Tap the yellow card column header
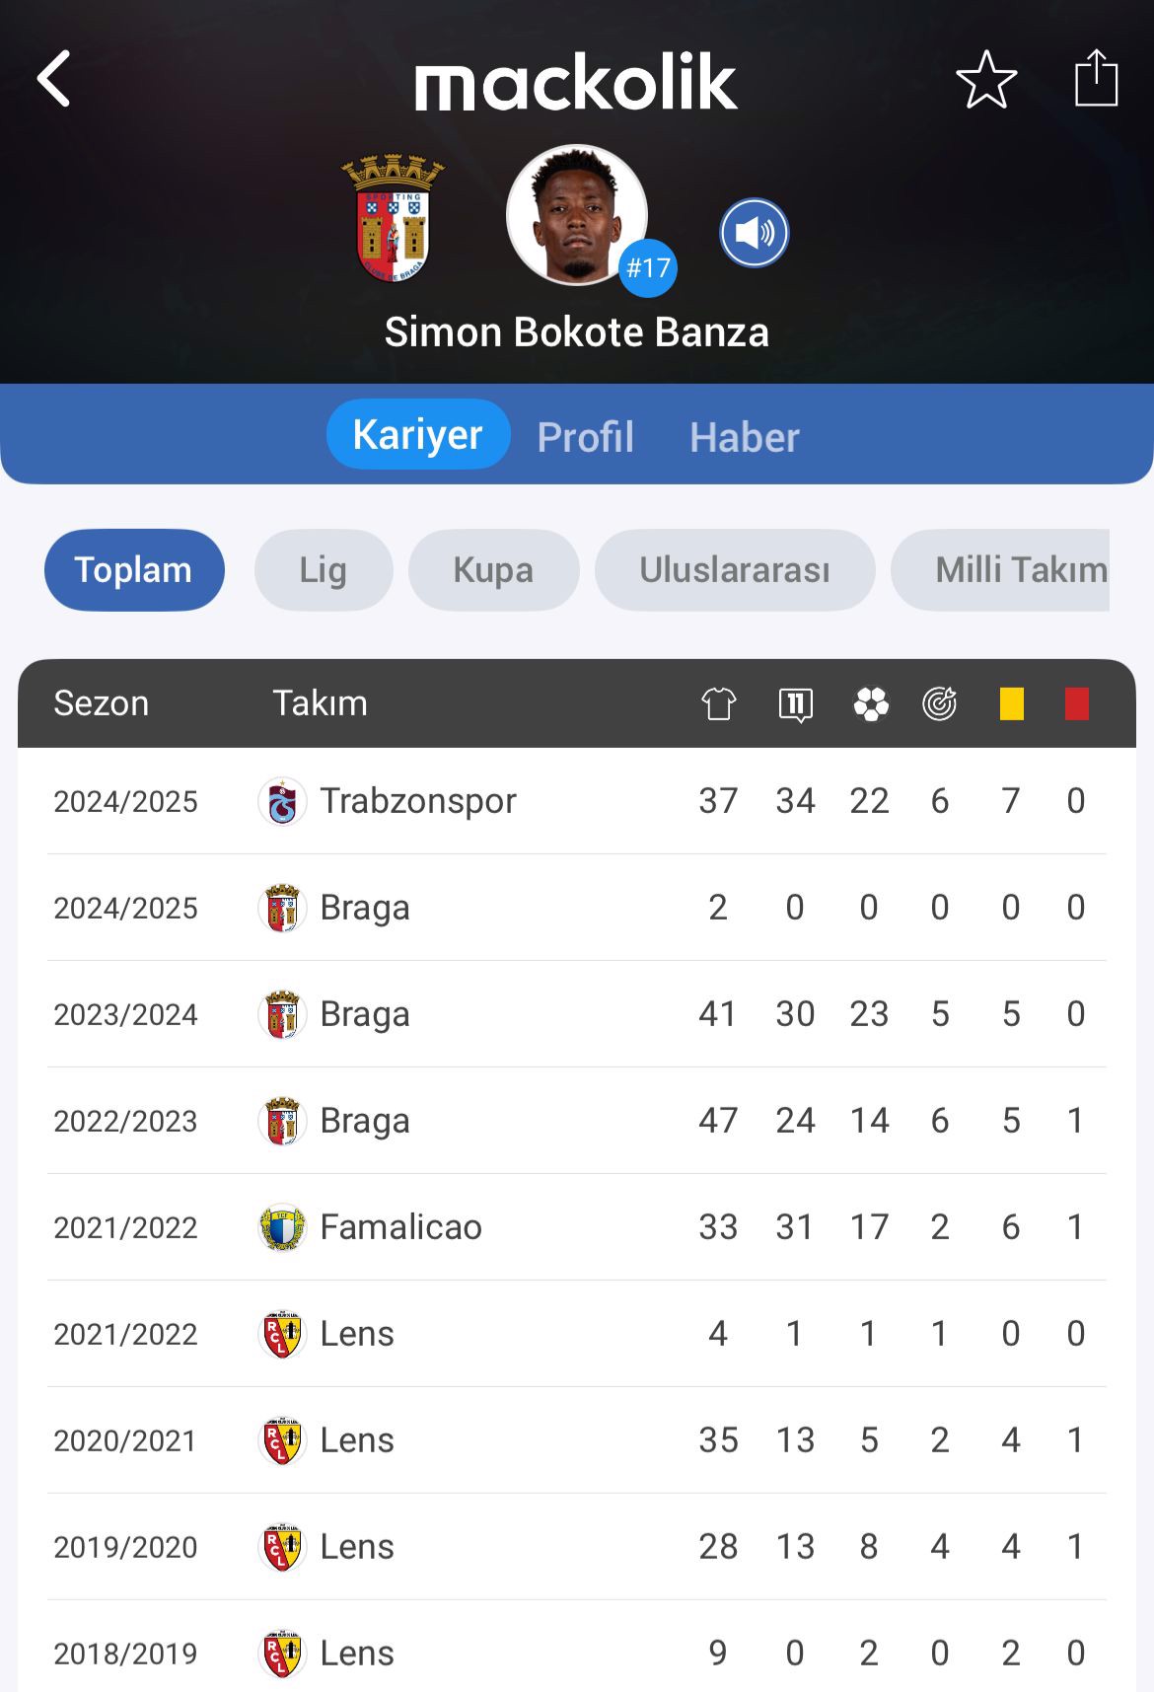The image size is (1154, 1692). click(x=1012, y=703)
